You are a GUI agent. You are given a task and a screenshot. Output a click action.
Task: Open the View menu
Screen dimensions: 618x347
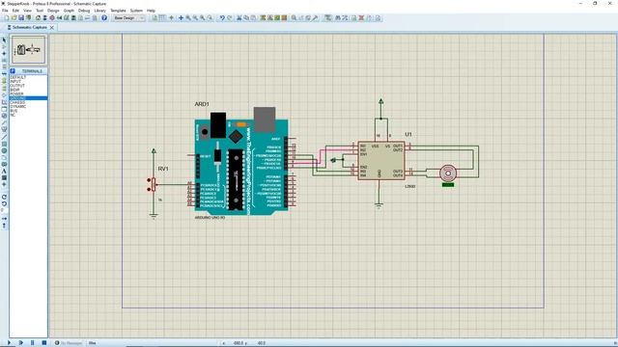tap(27, 11)
